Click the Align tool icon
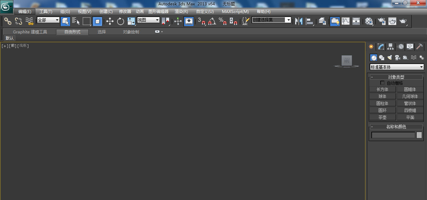This screenshot has height=200, width=427. click(310, 21)
